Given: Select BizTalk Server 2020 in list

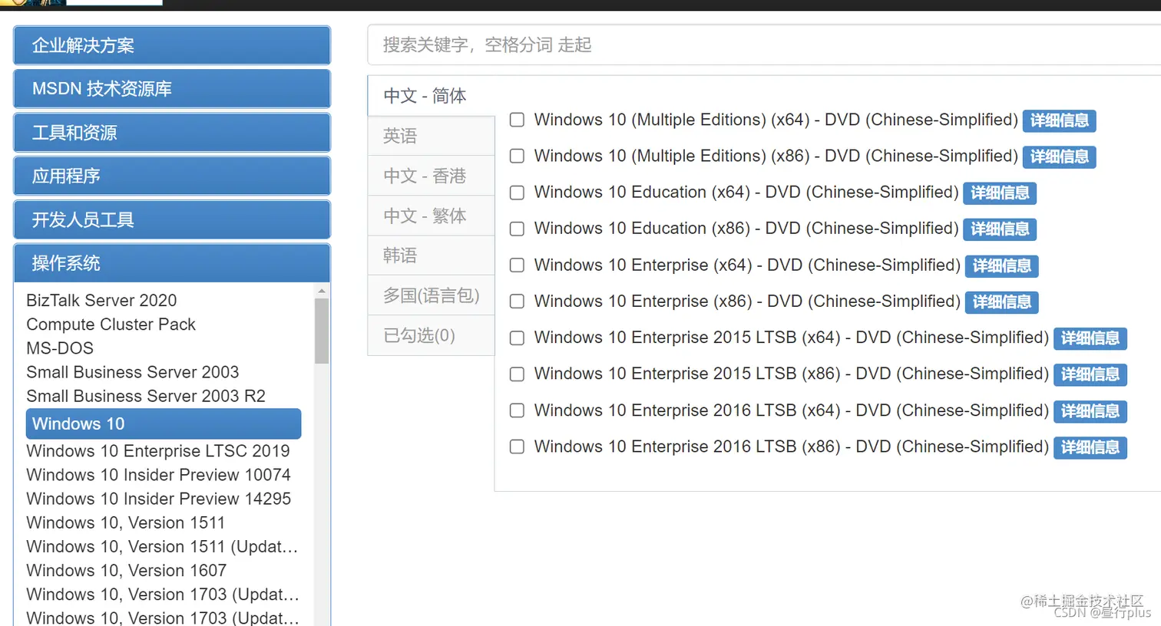Looking at the screenshot, I should [x=101, y=300].
